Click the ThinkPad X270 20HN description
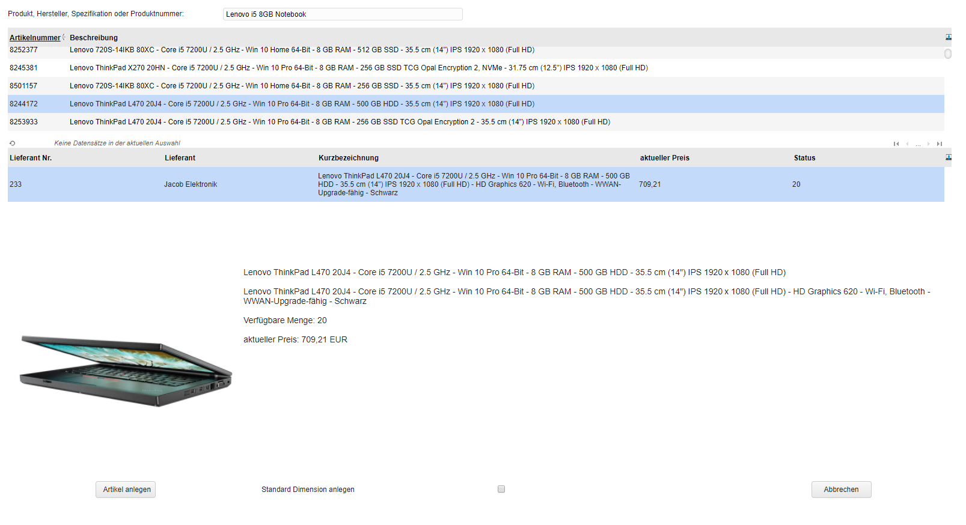Screen dimensions: 966x525 pyautogui.click(x=359, y=68)
